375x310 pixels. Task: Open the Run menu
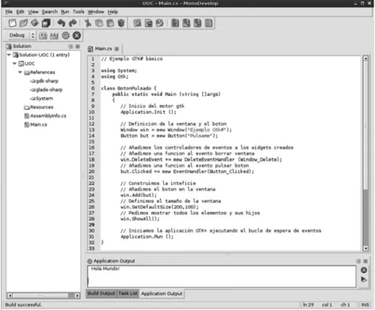point(65,12)
